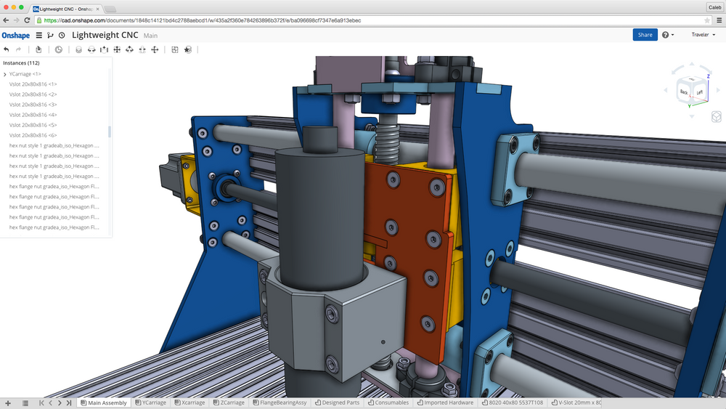Switch to the FlangeBearingAssy tab

[280, 402]
